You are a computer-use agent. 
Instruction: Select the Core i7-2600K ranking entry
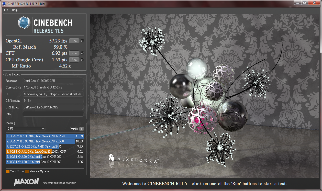coord(45,152)
